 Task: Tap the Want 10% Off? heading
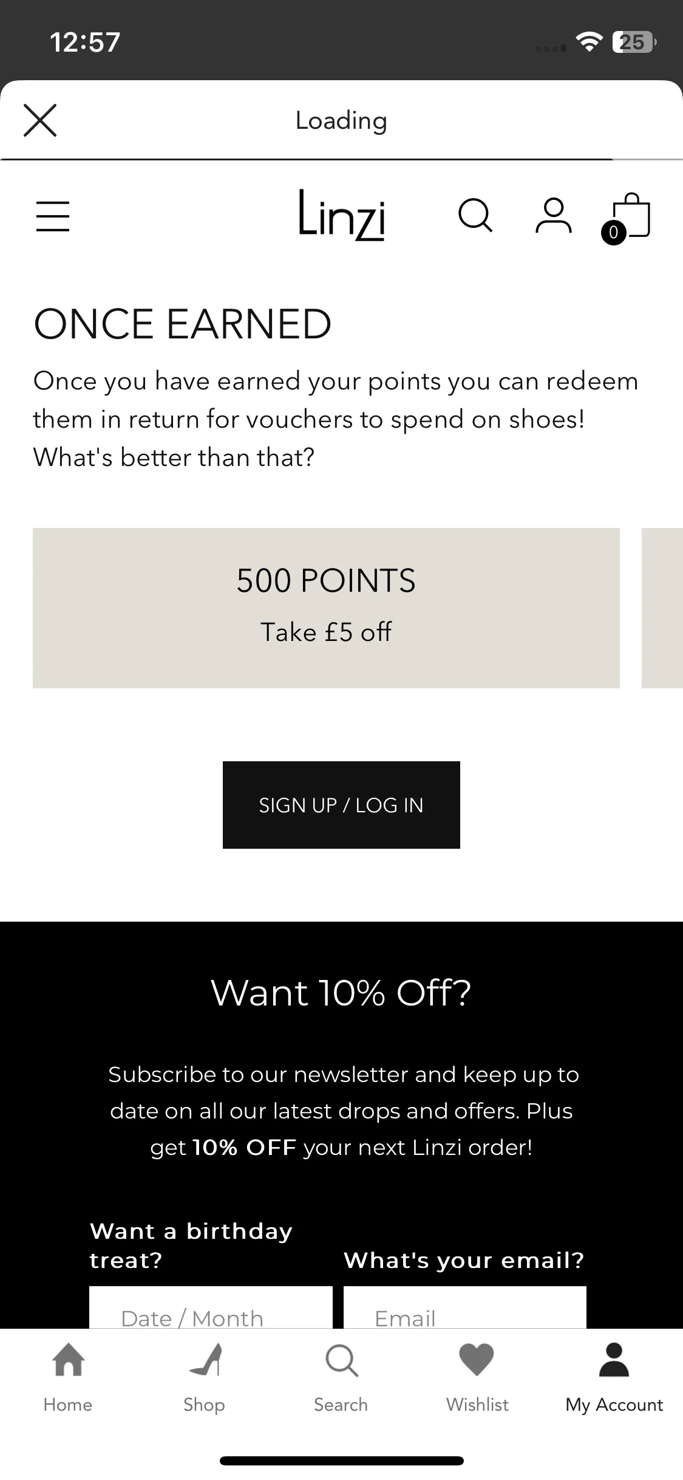point(341,993)
